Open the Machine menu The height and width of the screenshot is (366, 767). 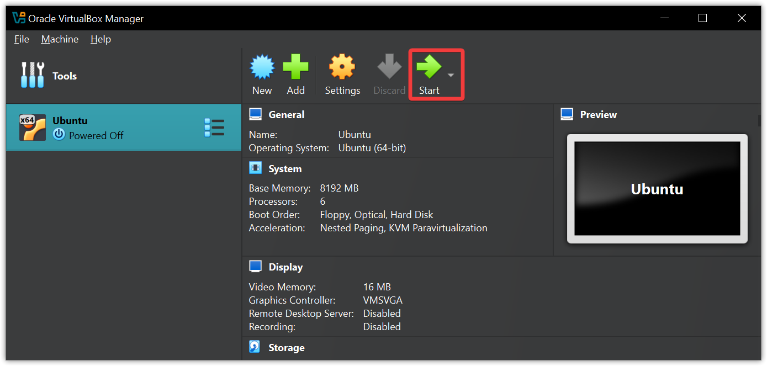point(60,39)
